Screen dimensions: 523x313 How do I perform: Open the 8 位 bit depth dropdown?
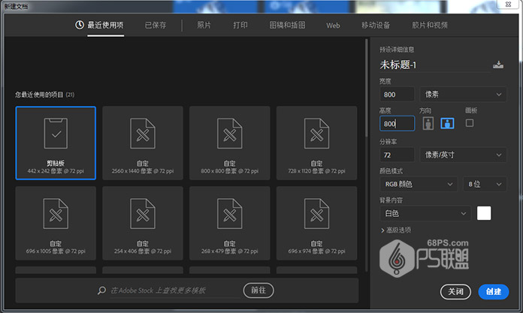tap(485, 184)
